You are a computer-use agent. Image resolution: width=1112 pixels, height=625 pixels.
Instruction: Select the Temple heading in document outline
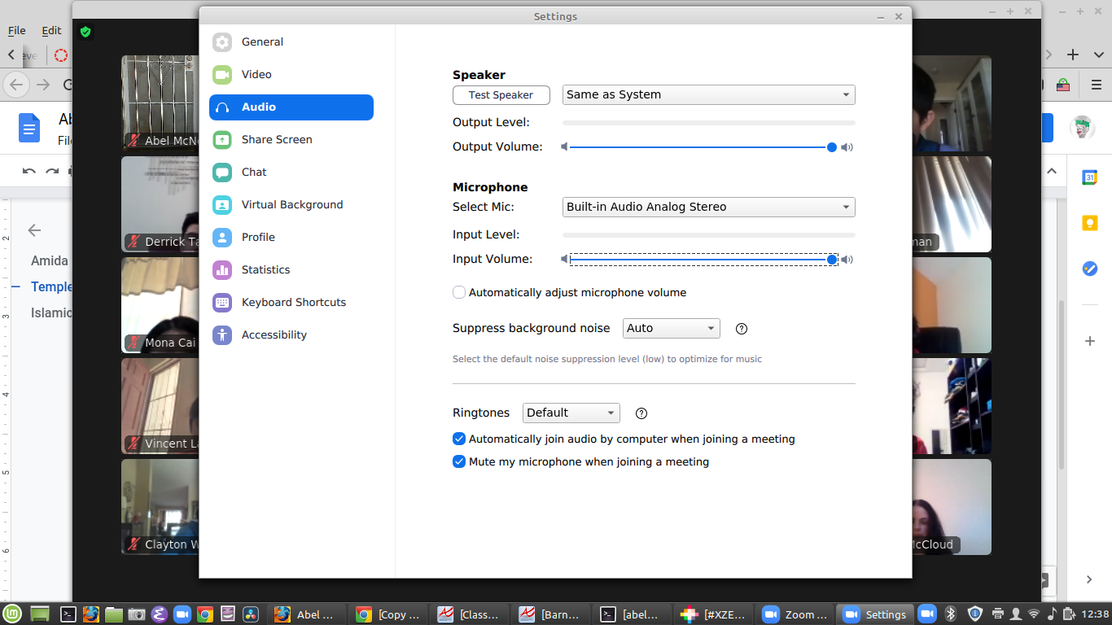(51, 286)
